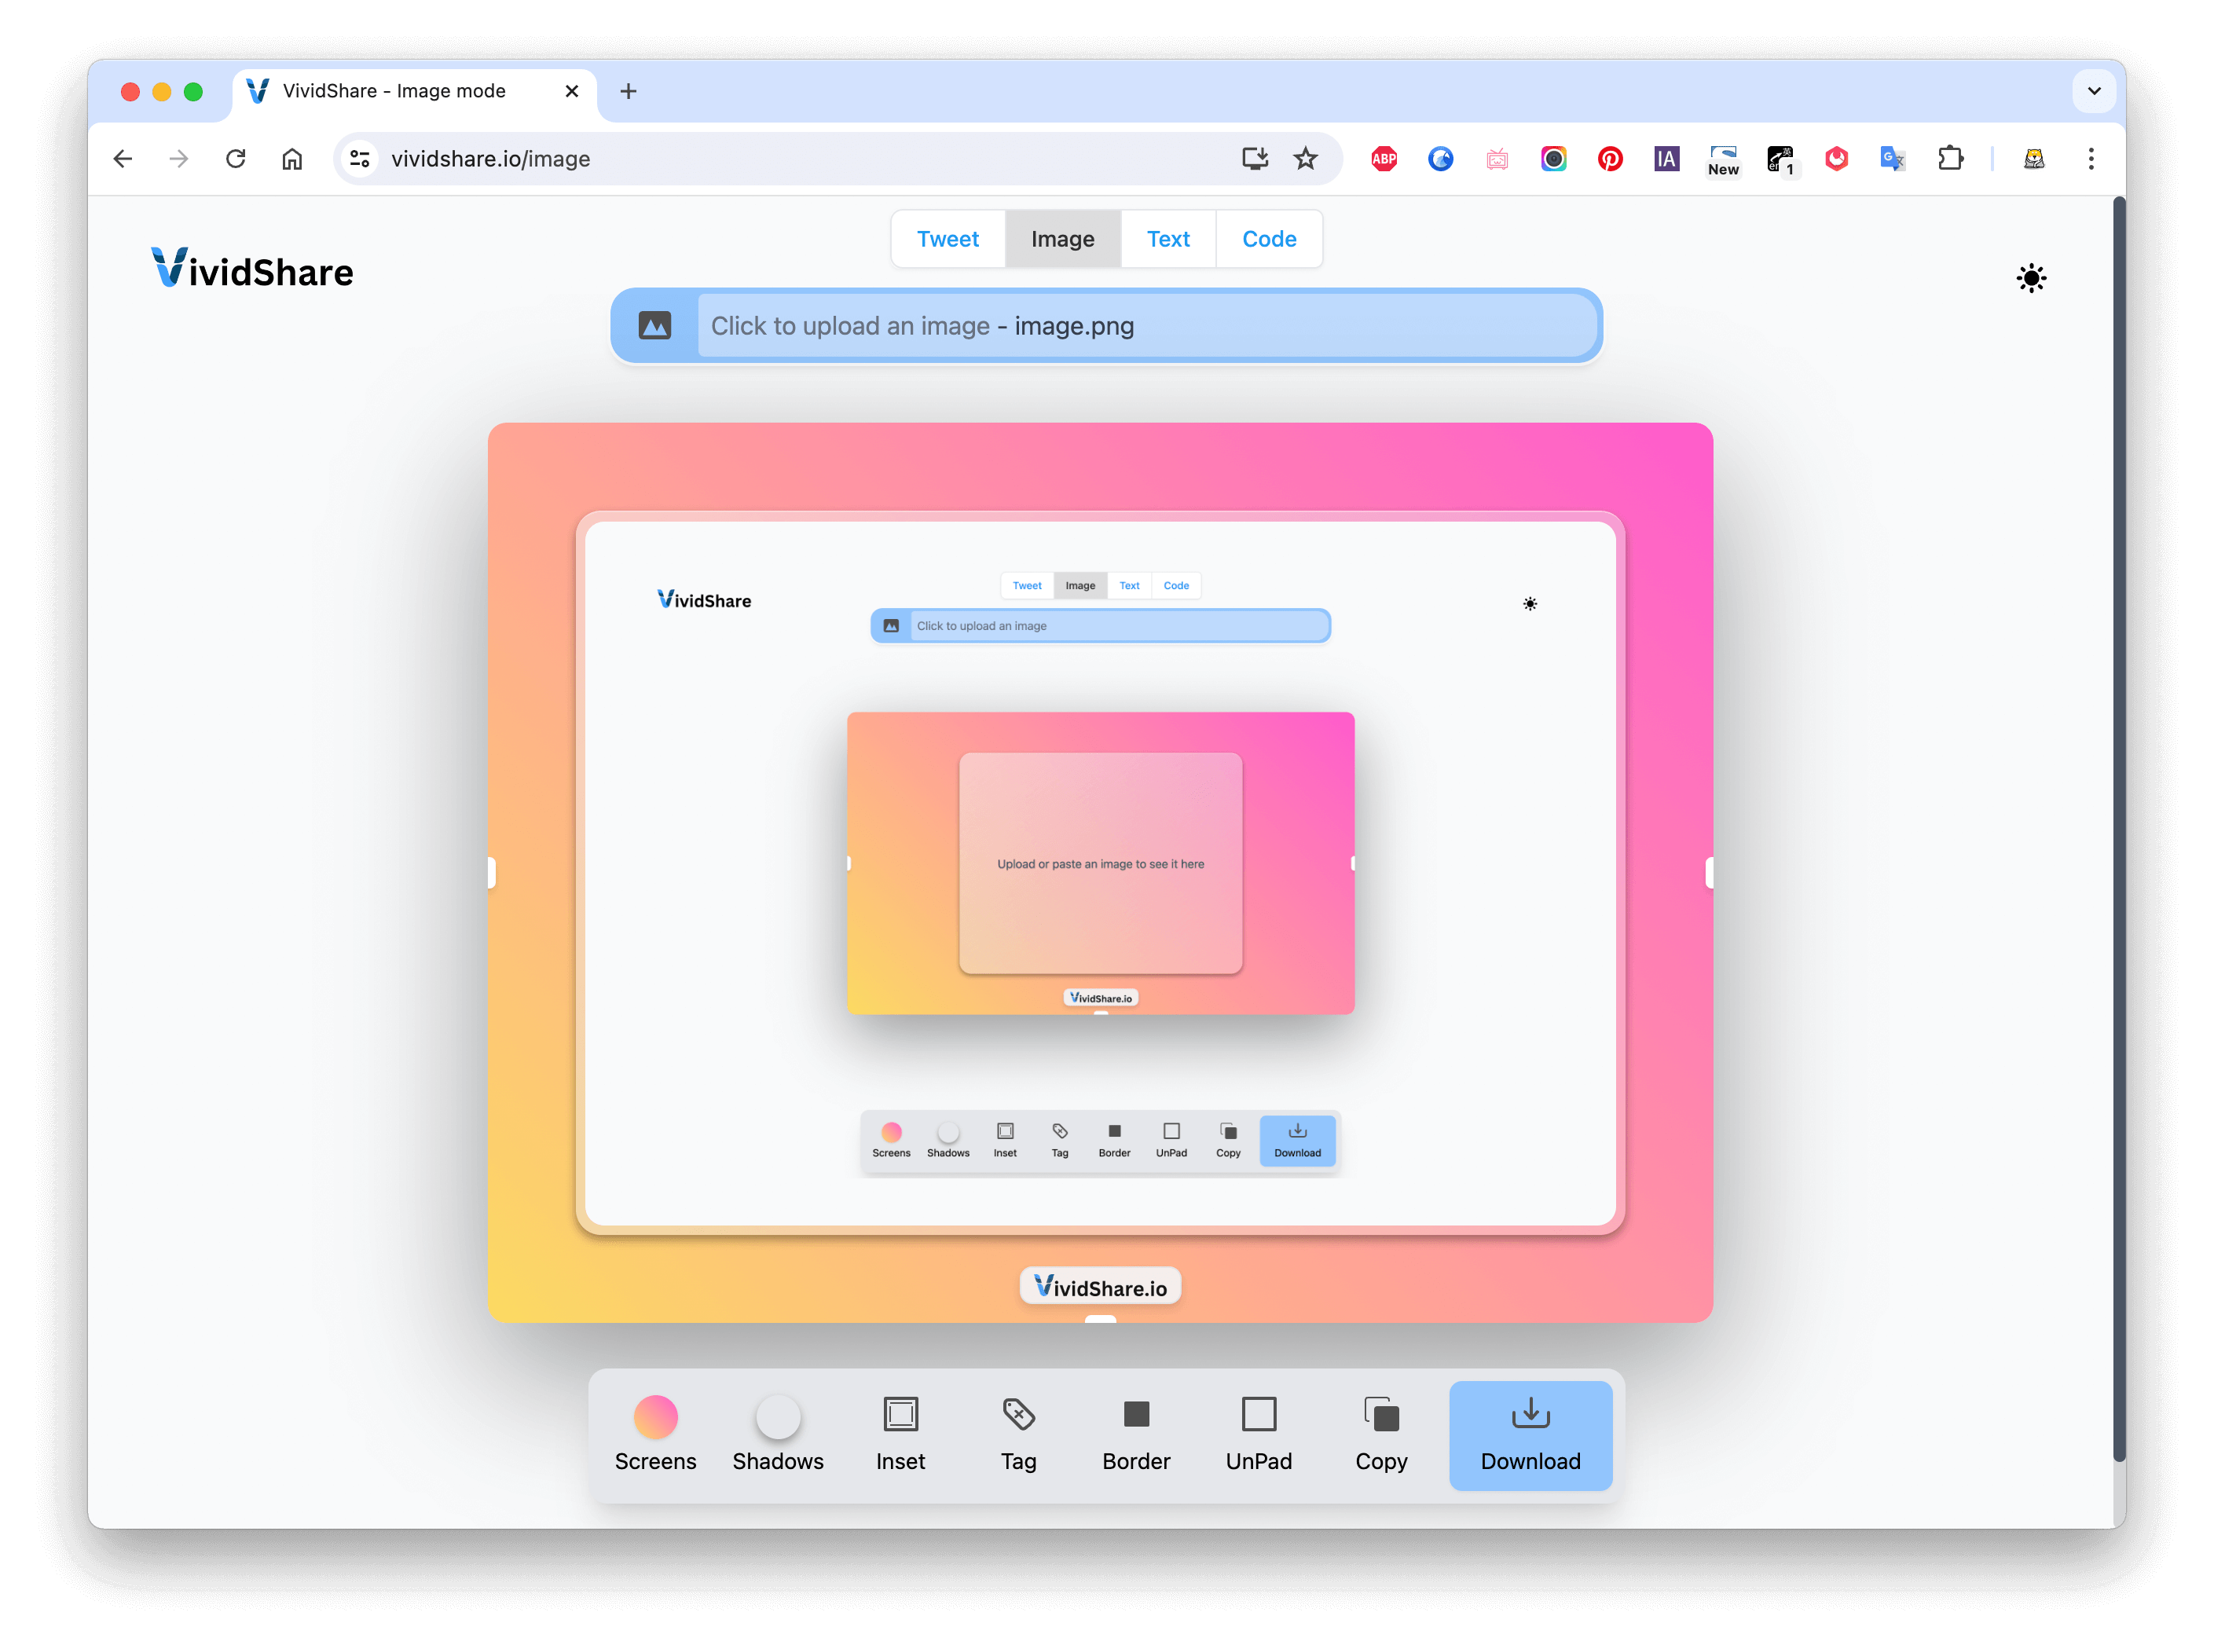
Task: Close the VividShare tab
Action: pyautogui.click(x=572, y=90)
